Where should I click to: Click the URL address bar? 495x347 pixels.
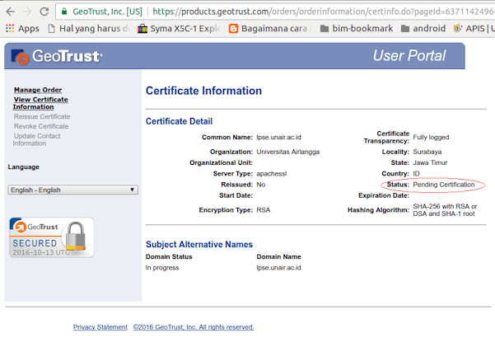click(313, 12)
